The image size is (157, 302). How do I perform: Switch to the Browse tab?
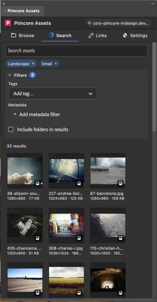pyautogui.click(x=23, y=36)
